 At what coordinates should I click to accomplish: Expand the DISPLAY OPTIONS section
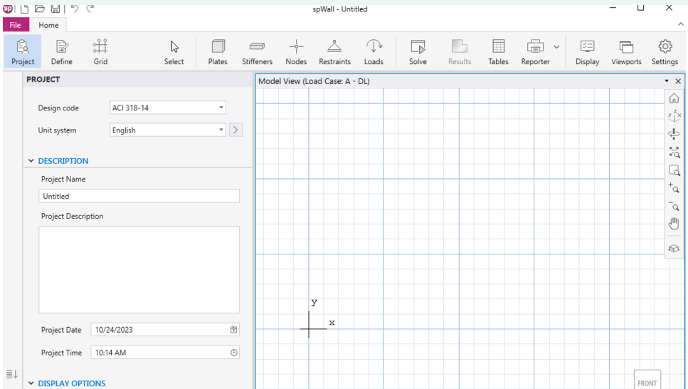point(31,383)
